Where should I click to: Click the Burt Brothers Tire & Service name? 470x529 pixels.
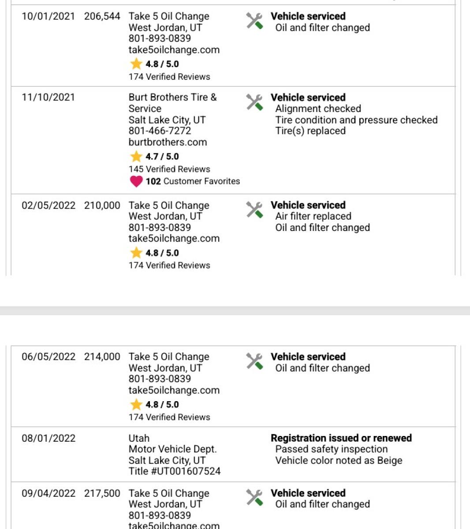173,103
